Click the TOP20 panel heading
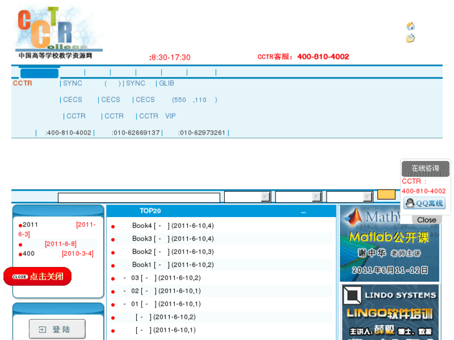Image resolution: width=454 pixels, height=340 pixels. click(x=150, y=211)
